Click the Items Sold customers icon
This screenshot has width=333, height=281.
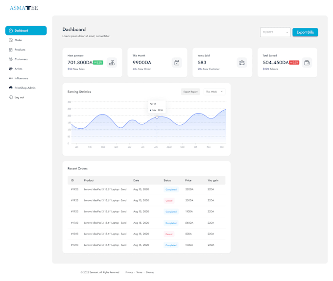(x=241, y=63)
